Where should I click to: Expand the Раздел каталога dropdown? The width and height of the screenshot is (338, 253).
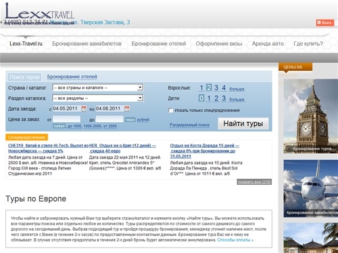click(98, 98)
